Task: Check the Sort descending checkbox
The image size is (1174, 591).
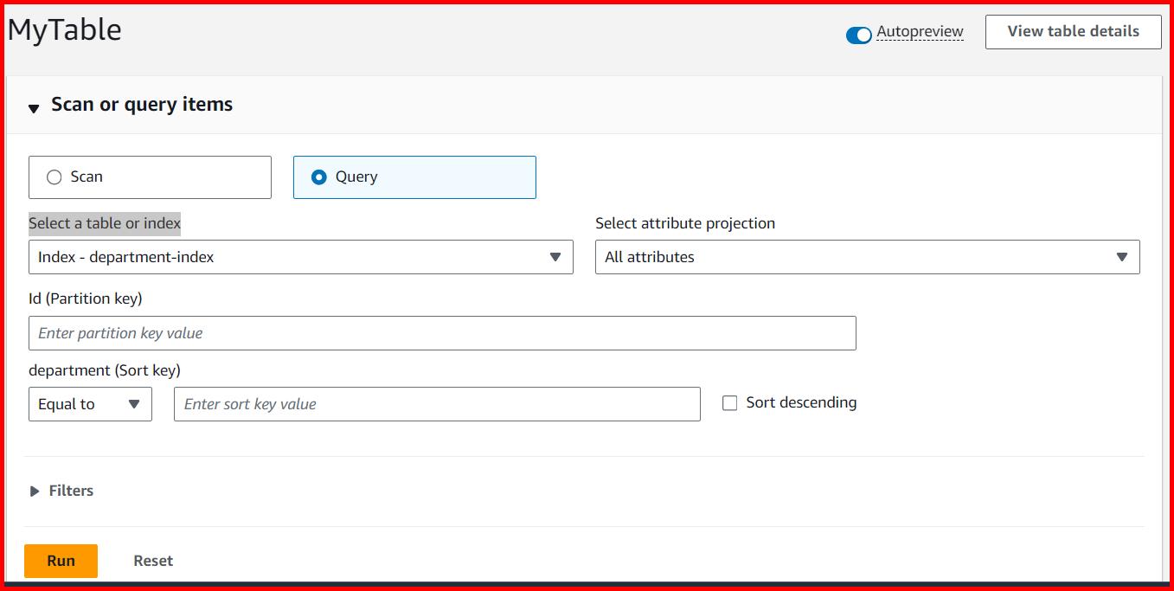Action: pos(729,402)
